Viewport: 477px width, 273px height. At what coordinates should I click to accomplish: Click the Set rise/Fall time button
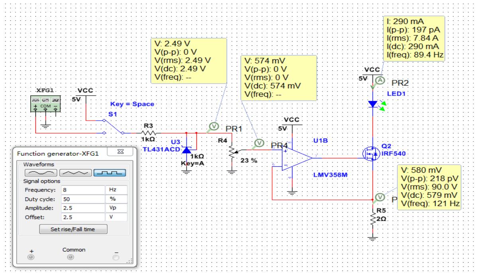point(73,229)
